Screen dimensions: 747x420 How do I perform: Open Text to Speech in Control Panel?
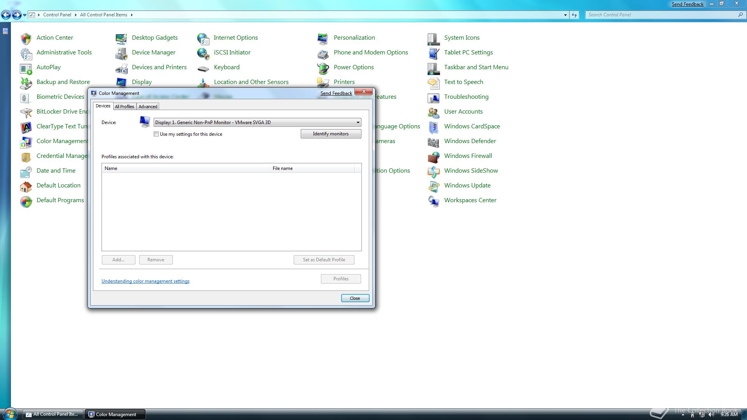click(x=463, y=82)
